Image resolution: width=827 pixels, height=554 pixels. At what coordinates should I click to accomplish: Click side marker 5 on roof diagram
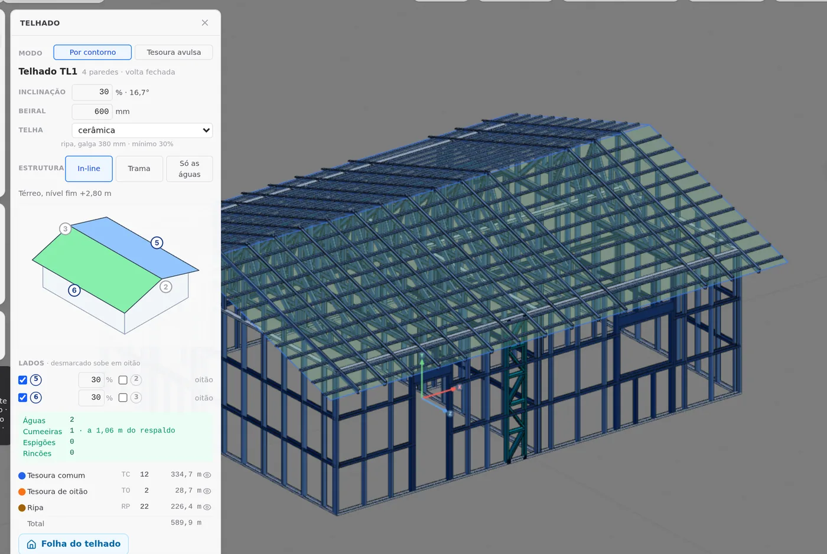(x=157, y=242)
